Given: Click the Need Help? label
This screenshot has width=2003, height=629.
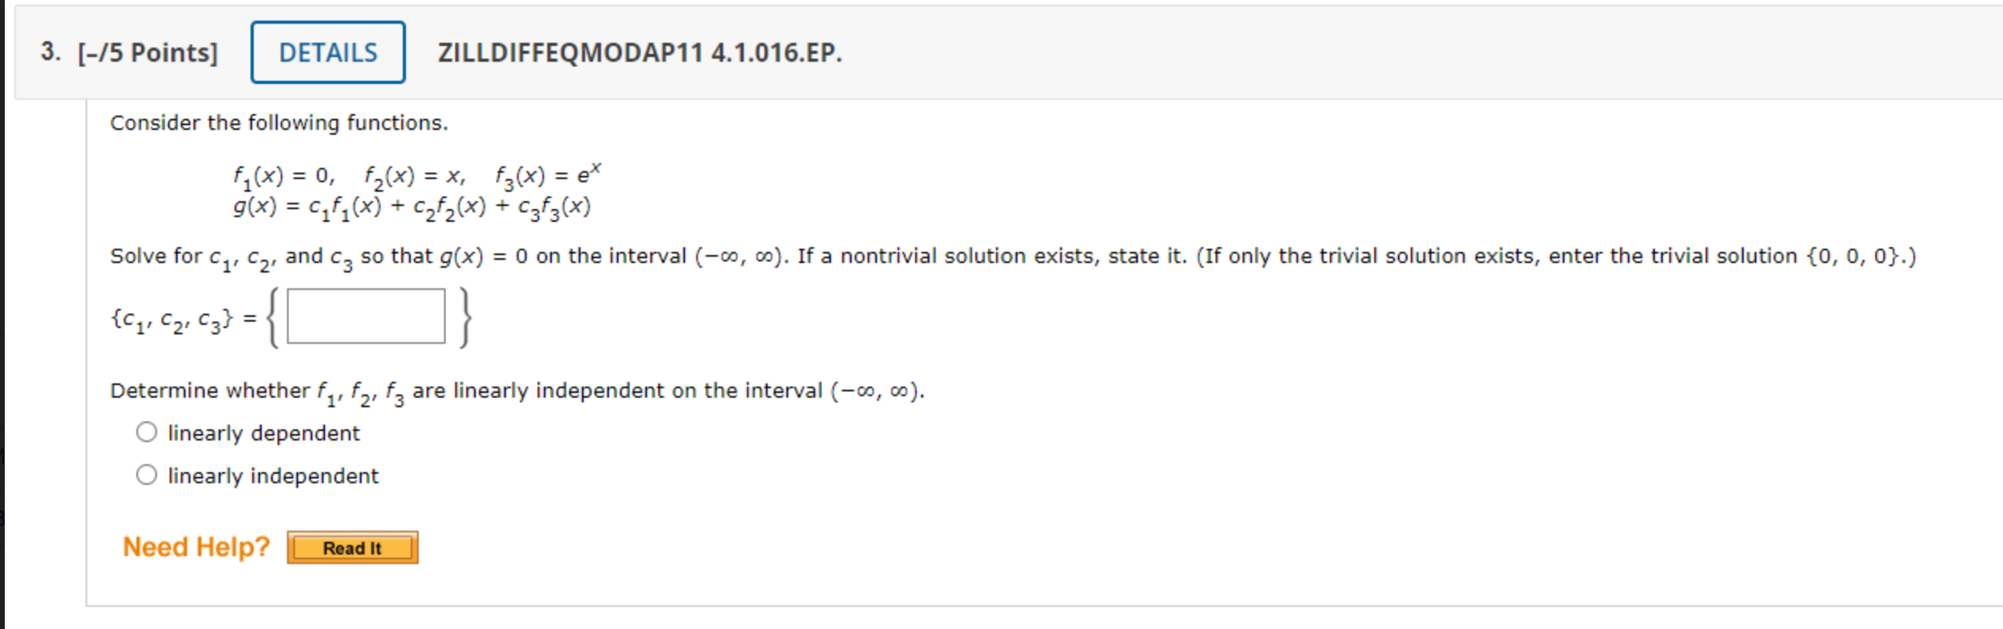Looking at the screenshot, I should tap(196, 546).
